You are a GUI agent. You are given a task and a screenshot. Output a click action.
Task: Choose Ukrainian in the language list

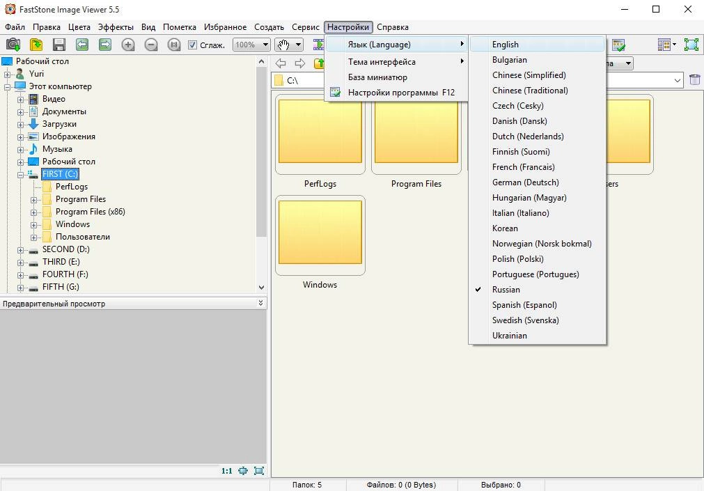pyautogui.click(x=537, y=336)
